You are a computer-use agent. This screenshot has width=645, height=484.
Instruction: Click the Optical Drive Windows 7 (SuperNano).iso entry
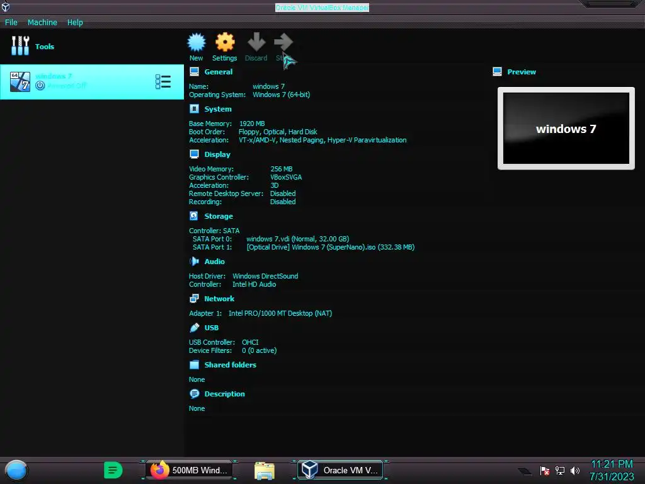(330, 247)
